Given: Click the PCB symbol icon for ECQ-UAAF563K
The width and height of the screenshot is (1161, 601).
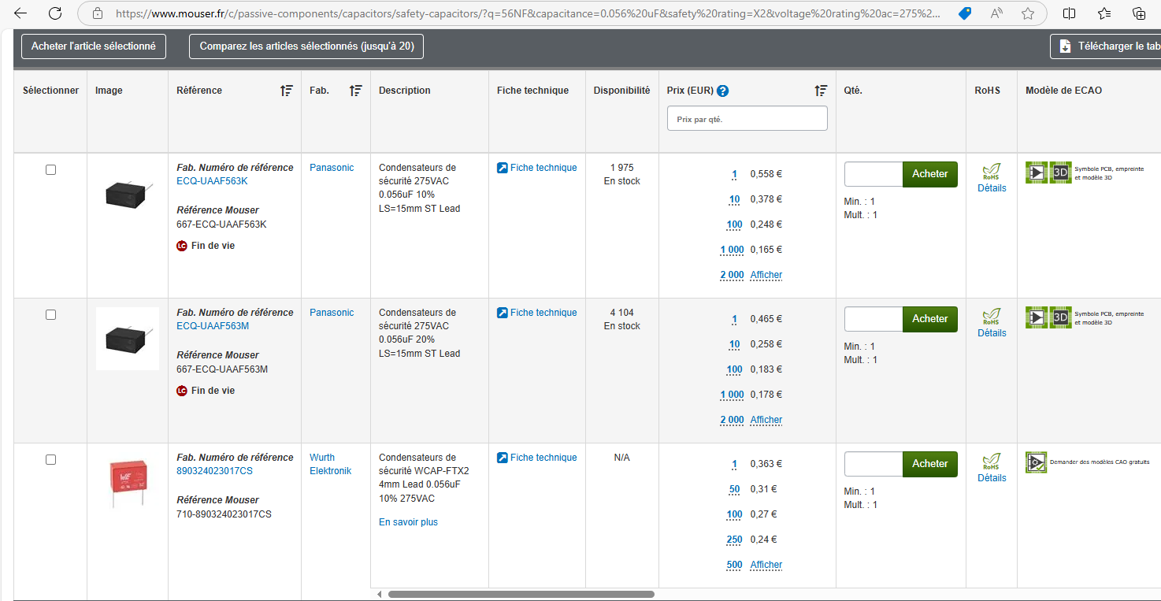Looking at the screenshot, I should tap(1037, 173).
